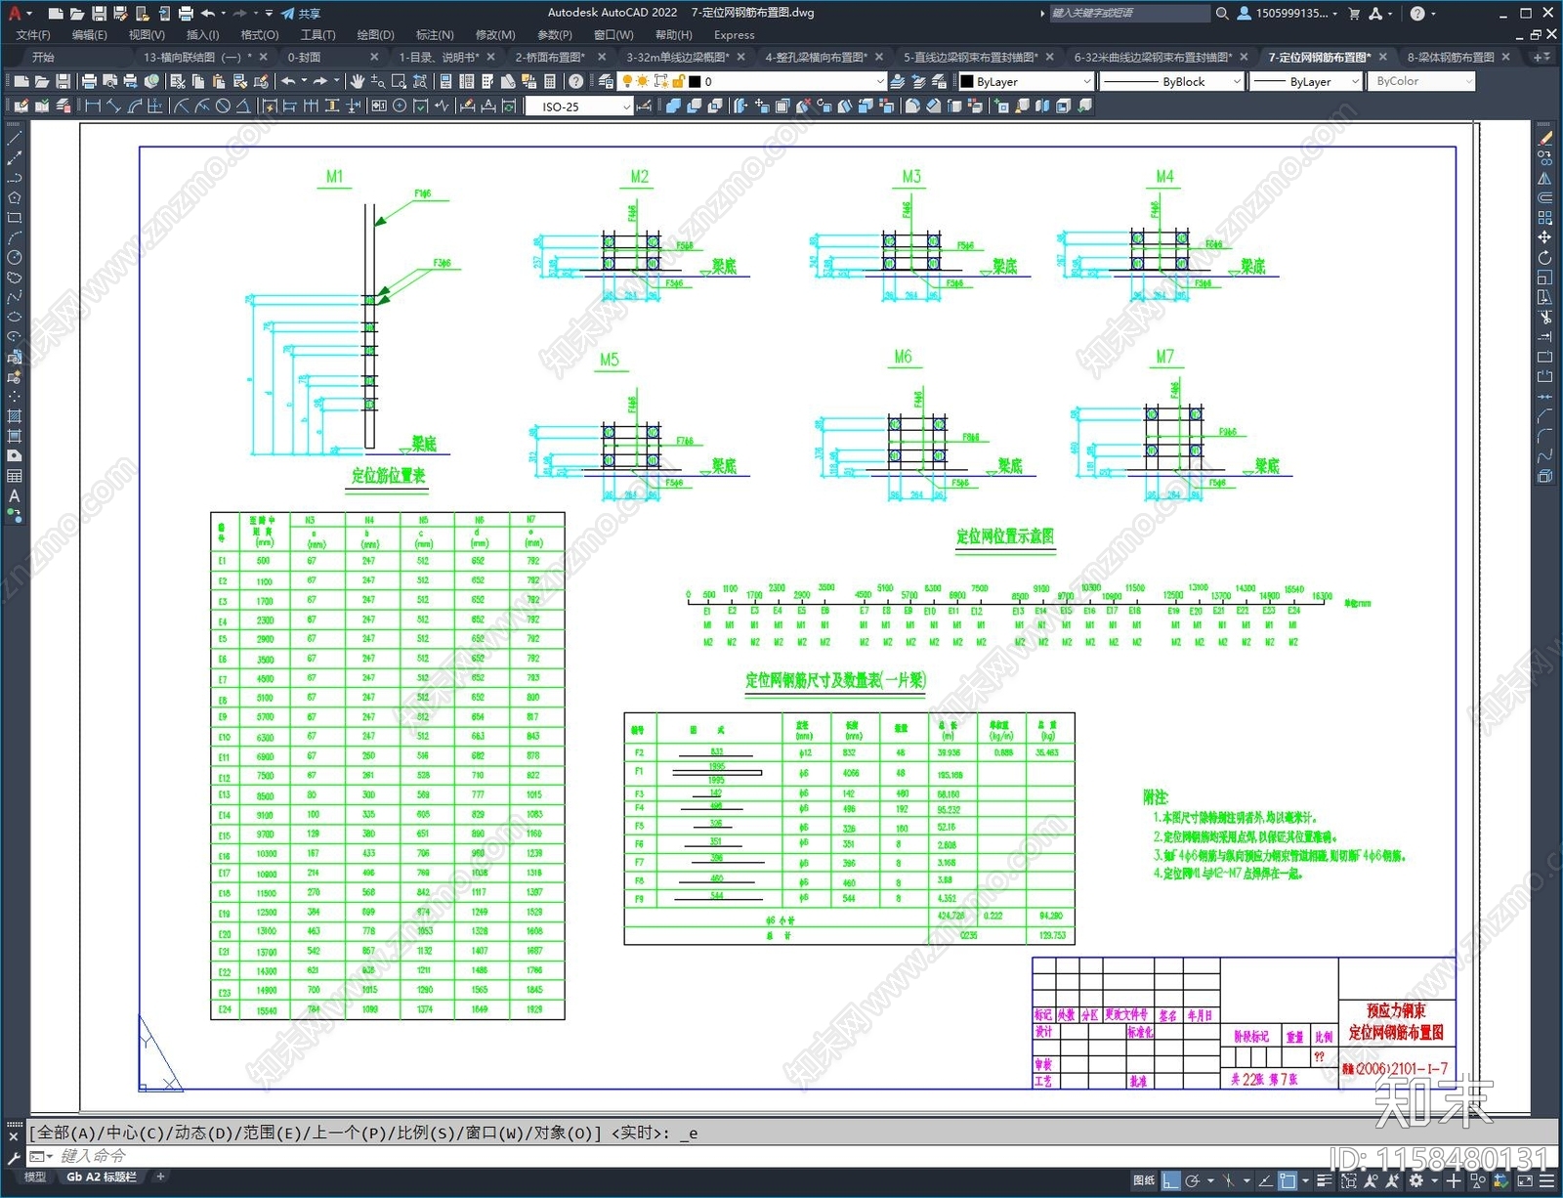Open the Help question-mark toolbar icon

tap(576, 81)
